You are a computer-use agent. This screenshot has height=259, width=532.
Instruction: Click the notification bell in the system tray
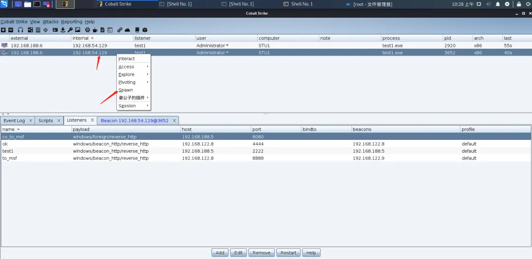(498, 4)
